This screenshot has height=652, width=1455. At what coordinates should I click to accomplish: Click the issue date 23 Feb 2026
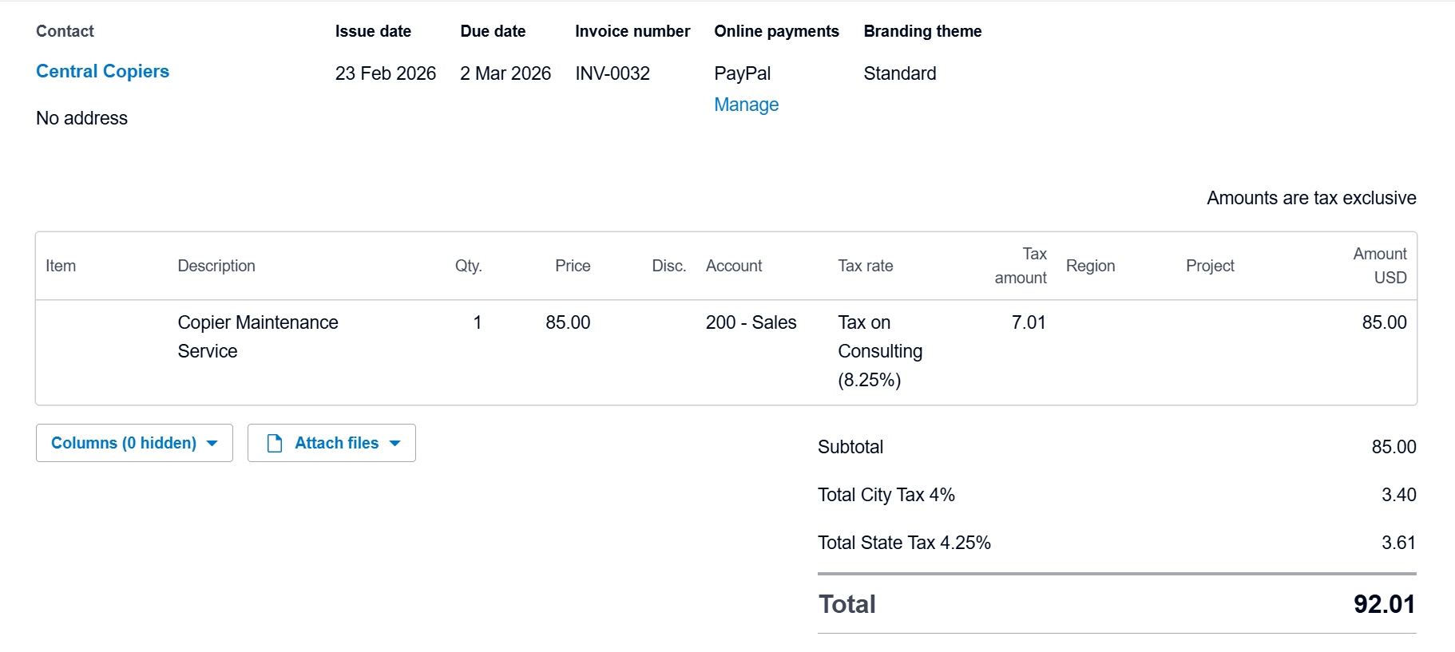click(386, 73)
